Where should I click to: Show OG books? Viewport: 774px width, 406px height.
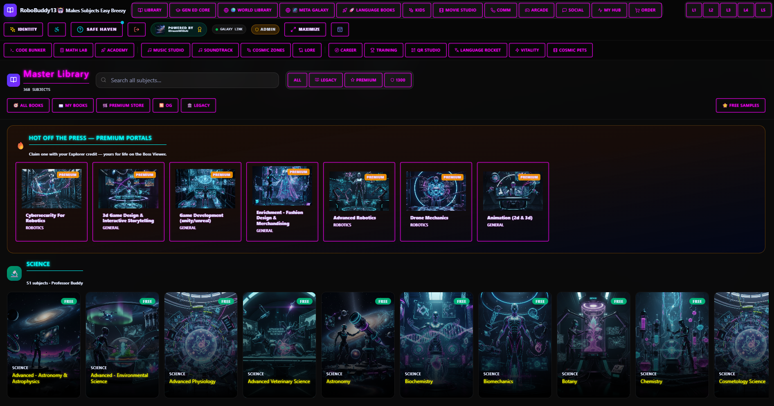[165, 106]
